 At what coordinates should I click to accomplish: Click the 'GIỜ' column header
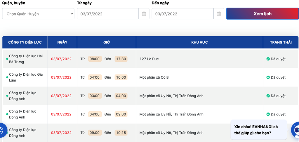pos(107,42)
